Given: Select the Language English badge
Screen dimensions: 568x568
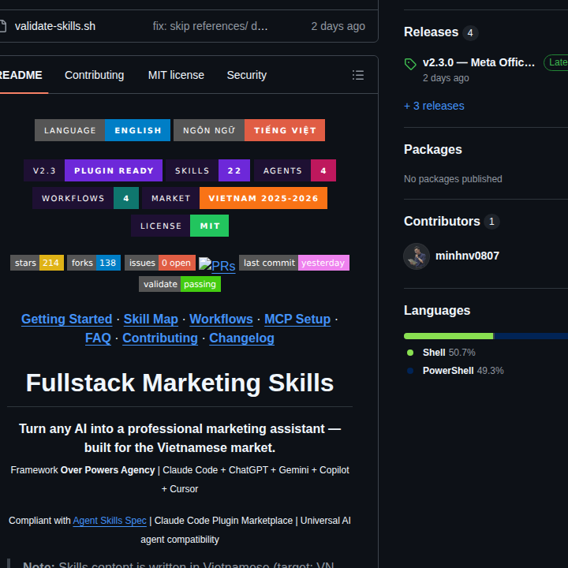Looking at the screenshot, I should [x=103, y=130].
